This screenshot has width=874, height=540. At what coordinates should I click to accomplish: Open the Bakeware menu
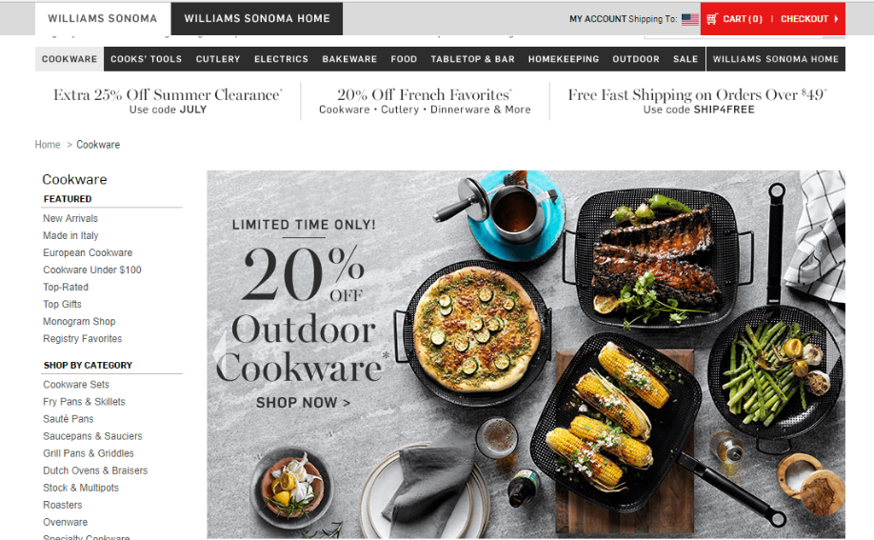pos(349,59)
